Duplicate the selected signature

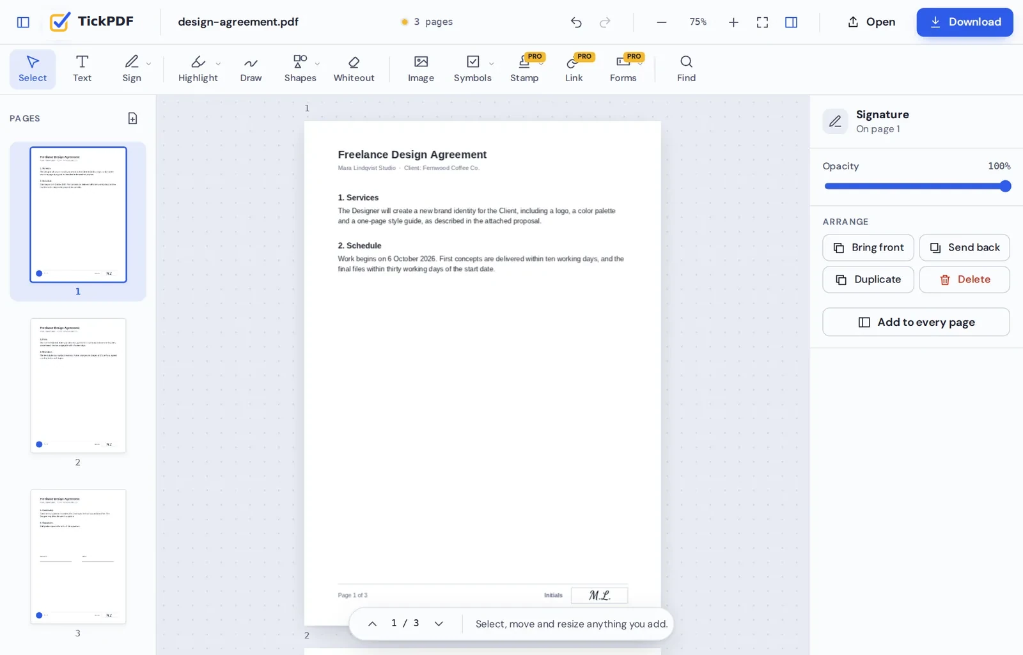pos(868,279)
